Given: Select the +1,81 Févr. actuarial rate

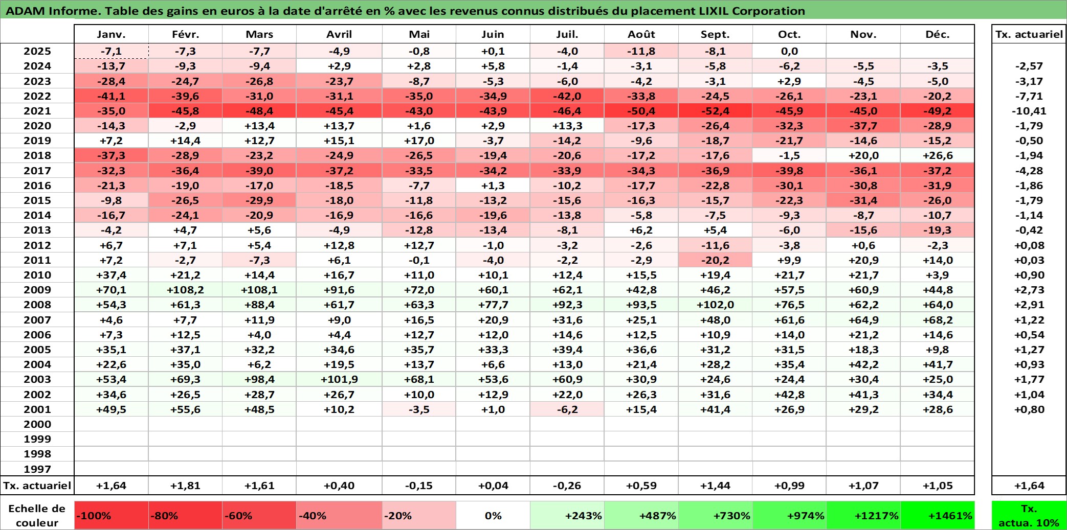Looking at the screenshot, I should point(185,486).
